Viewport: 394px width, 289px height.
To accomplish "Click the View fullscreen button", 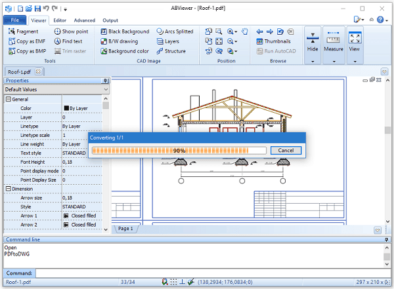I will pyautogui.click(x=355, y=42).
